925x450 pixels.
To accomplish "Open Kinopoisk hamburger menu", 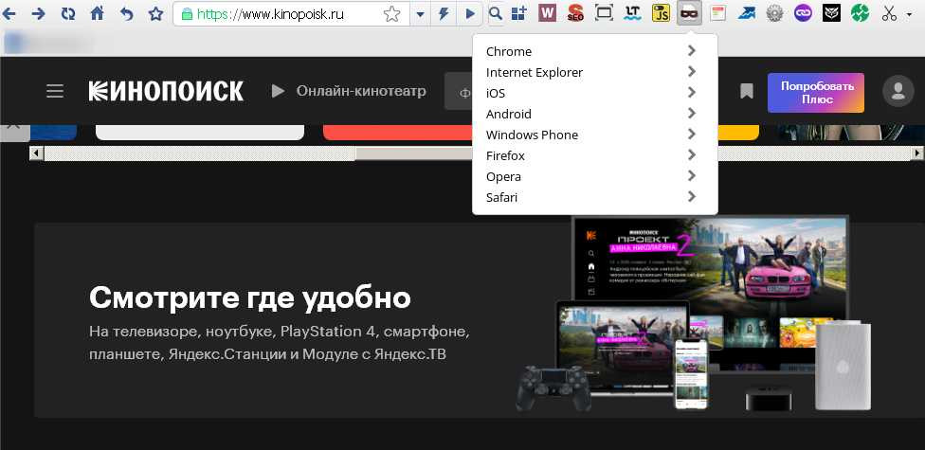I will click(x=55, y=91).
